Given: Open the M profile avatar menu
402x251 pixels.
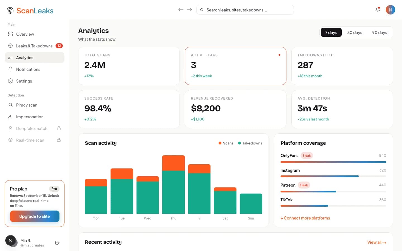Looking at the screenshot, I should pos(390,10).
